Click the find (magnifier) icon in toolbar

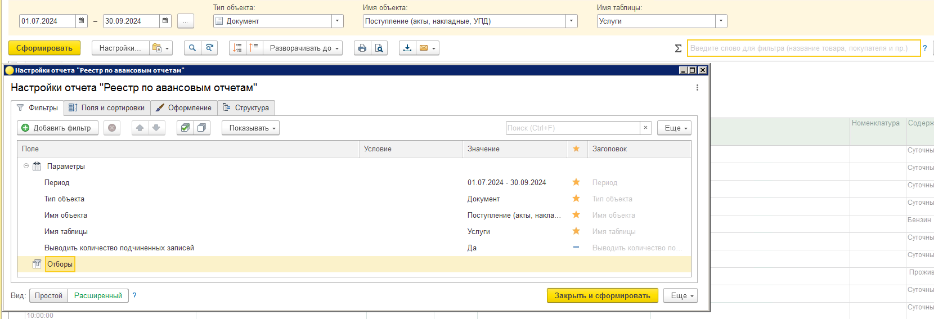[192, 48]
